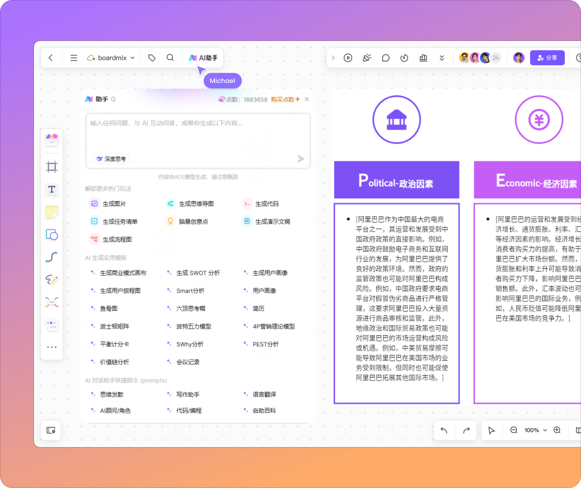Choose Smart分析 template
Viewport: 581px width, 488px height.
pyautogui.click(x=186, y=291)
